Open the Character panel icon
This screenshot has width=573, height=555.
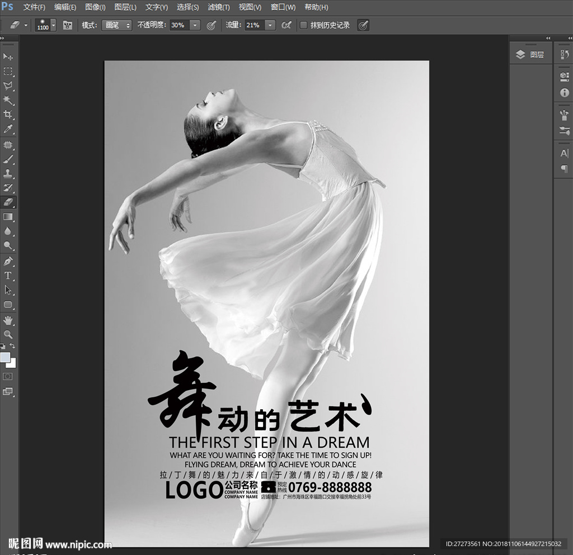[564, 154]
